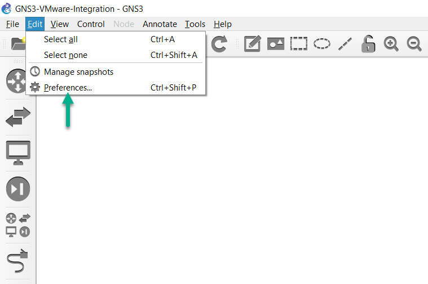The image size is (428, 284).
Task: Click the open project folder icon
Action: click(x=18, y=43)
